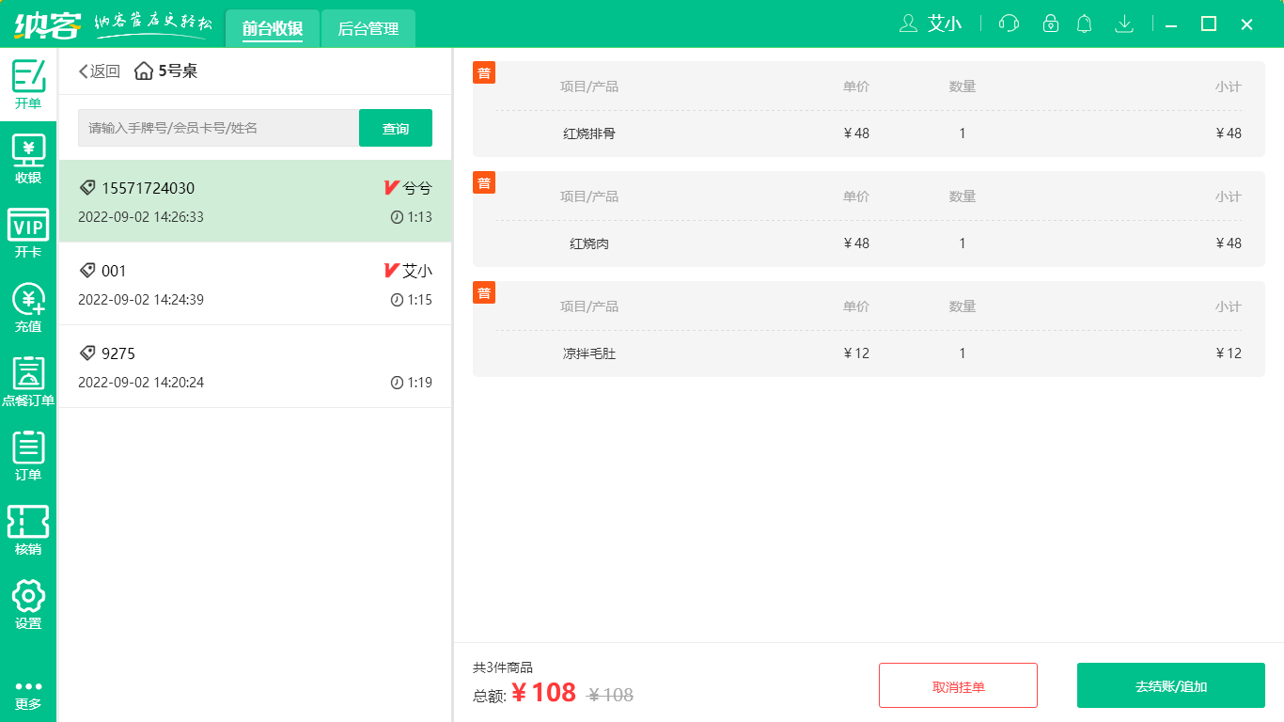Click 去结账/追加 checkout button
This screenshot has width=1284, height=722.
pos(1170,685)
